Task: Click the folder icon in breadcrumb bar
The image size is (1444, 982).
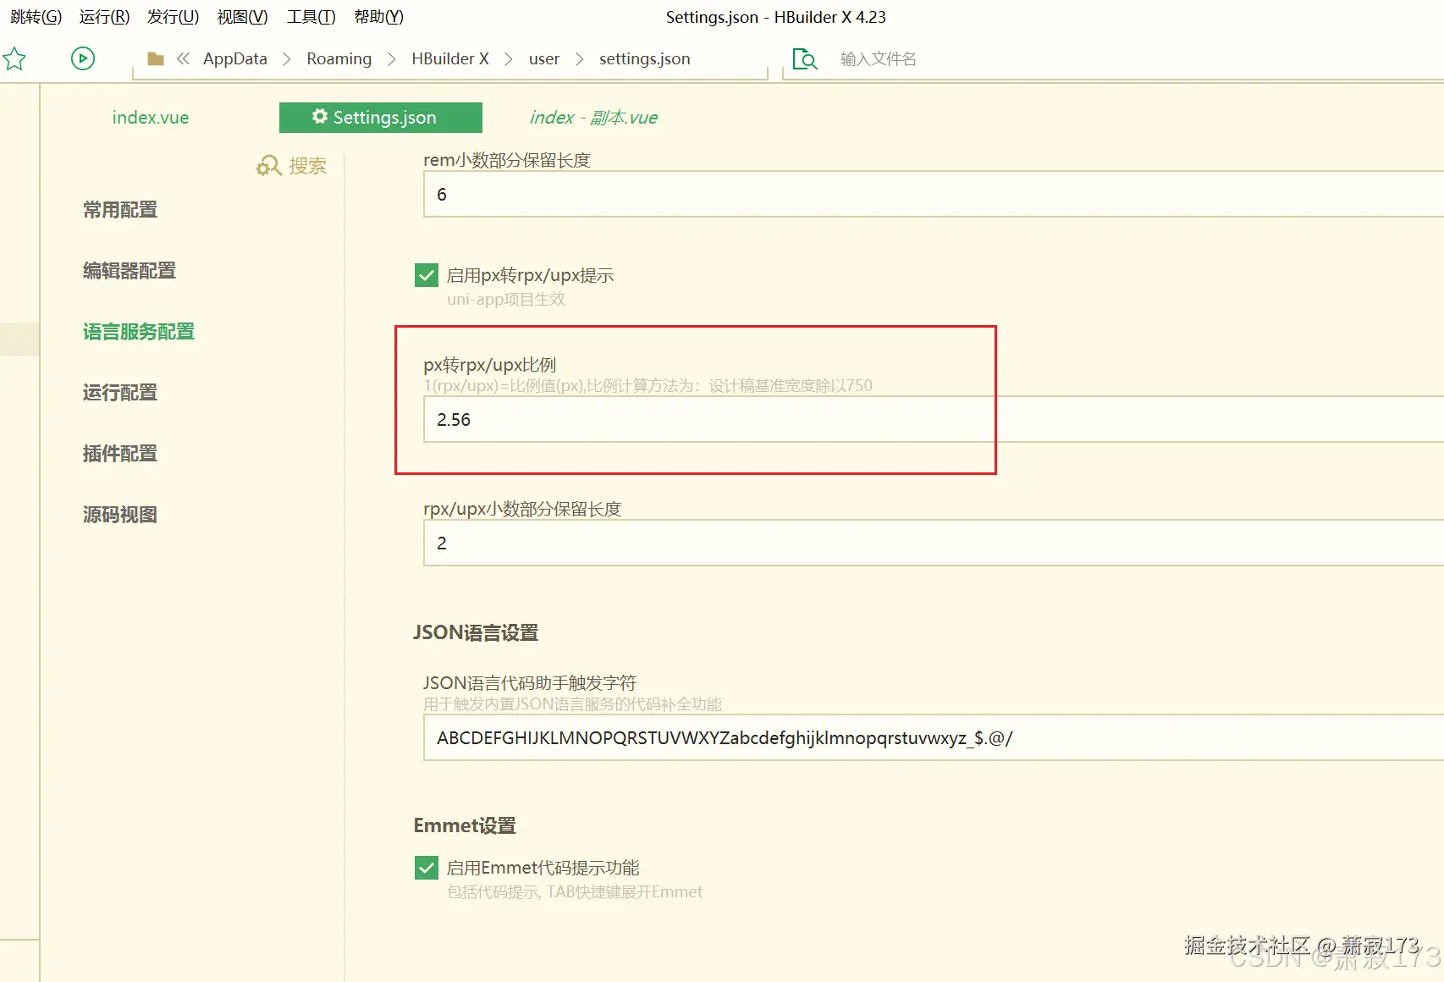Action: click(156, 58)
